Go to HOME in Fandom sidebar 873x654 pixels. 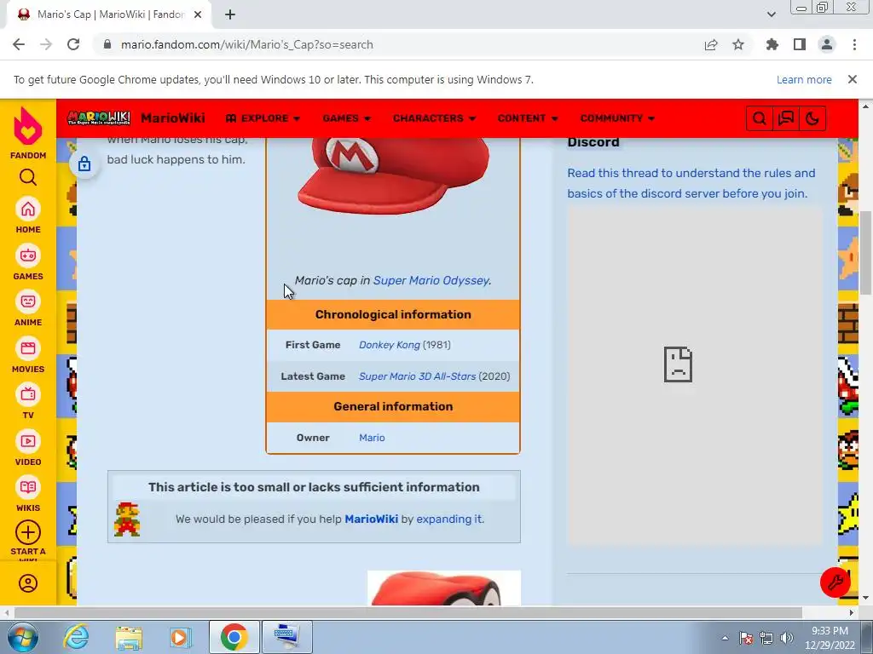click(28, 215)
